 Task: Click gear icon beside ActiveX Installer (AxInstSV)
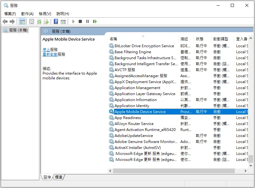111,148
